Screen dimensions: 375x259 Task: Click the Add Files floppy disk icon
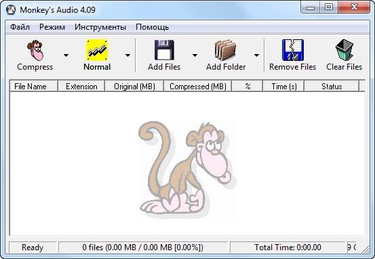point(164,50)
